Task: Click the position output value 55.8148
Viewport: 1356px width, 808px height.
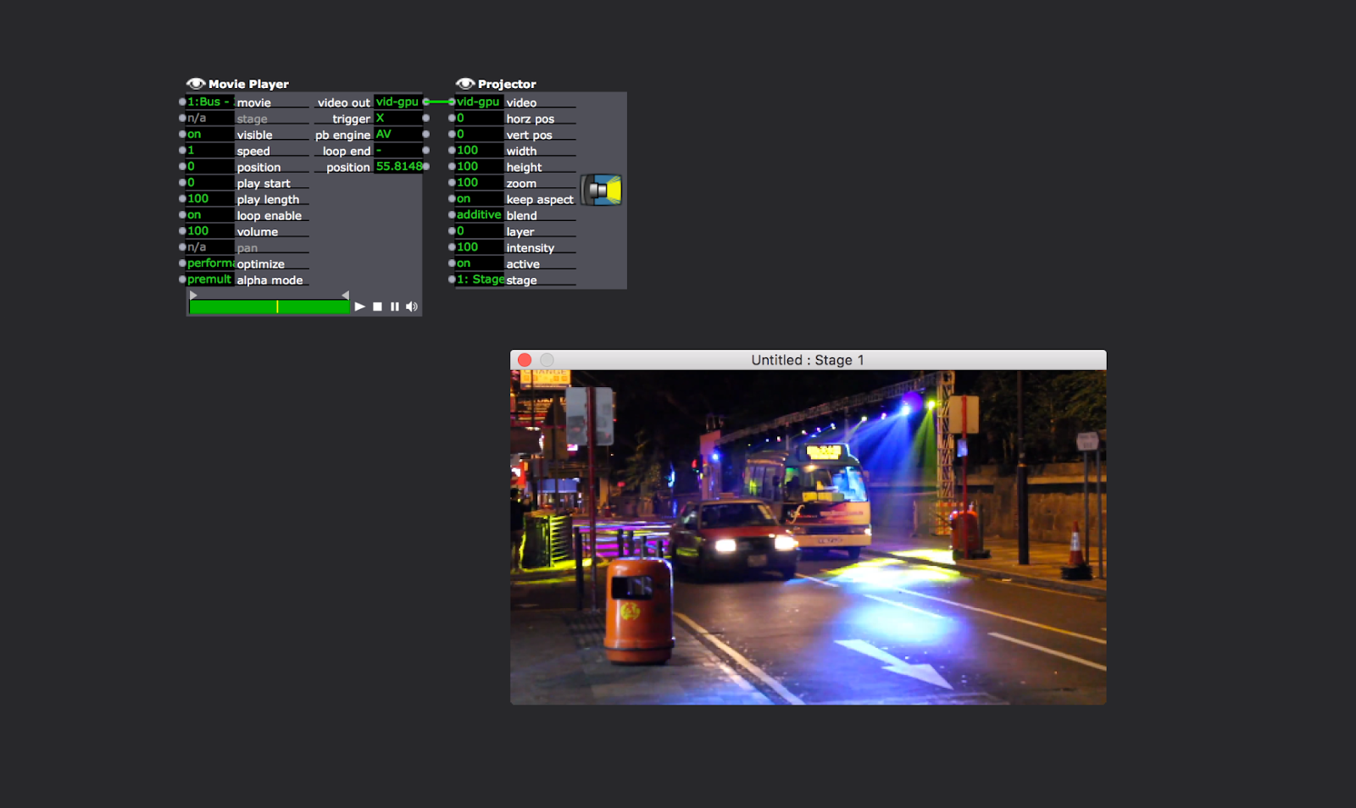Action: [x=398, y=166]
